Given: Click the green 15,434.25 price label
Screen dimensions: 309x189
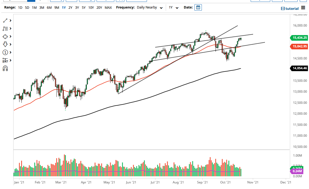Looking at the screenshot, I should [299, 38].
